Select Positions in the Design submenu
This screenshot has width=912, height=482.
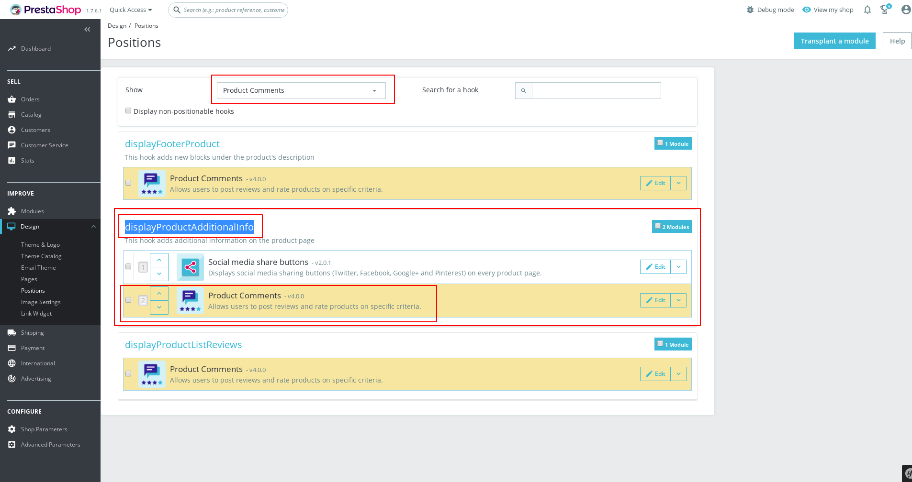[x=33, y=290]
